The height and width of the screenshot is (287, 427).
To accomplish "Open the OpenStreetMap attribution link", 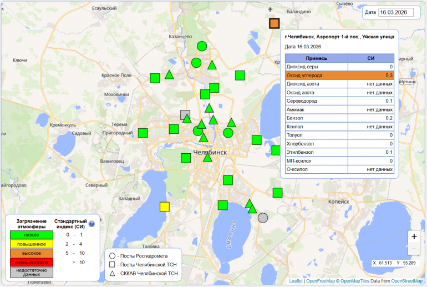I will (406, 281).
